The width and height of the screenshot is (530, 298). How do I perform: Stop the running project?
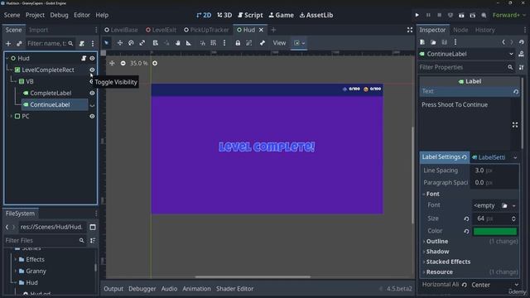click(440, 15)
